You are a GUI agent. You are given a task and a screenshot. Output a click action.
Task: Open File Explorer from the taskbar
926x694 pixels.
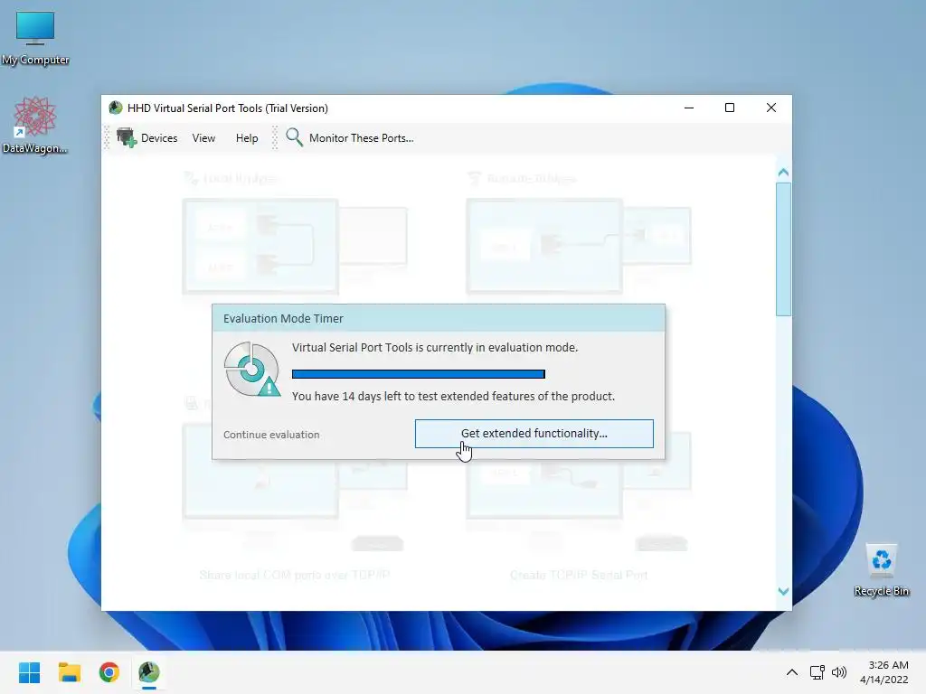69,672
